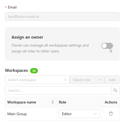Click the magnifying glass search icon
This screenshot has width=126, height=125.
[115, 90]
